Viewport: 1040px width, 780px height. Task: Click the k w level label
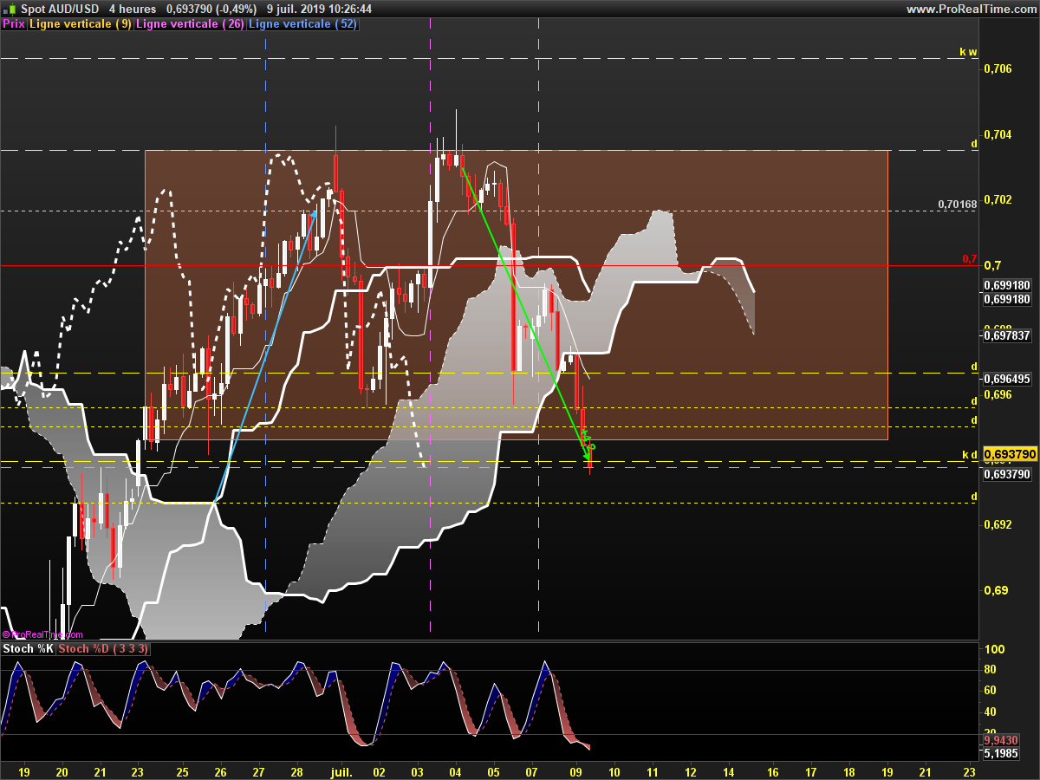[x=968, y=52]
